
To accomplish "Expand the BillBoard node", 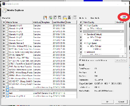I will point(85,52).
